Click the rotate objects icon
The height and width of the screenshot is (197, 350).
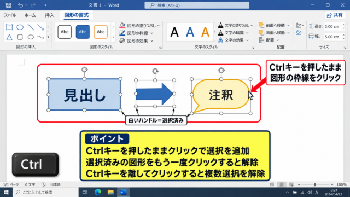coord(299,33)
